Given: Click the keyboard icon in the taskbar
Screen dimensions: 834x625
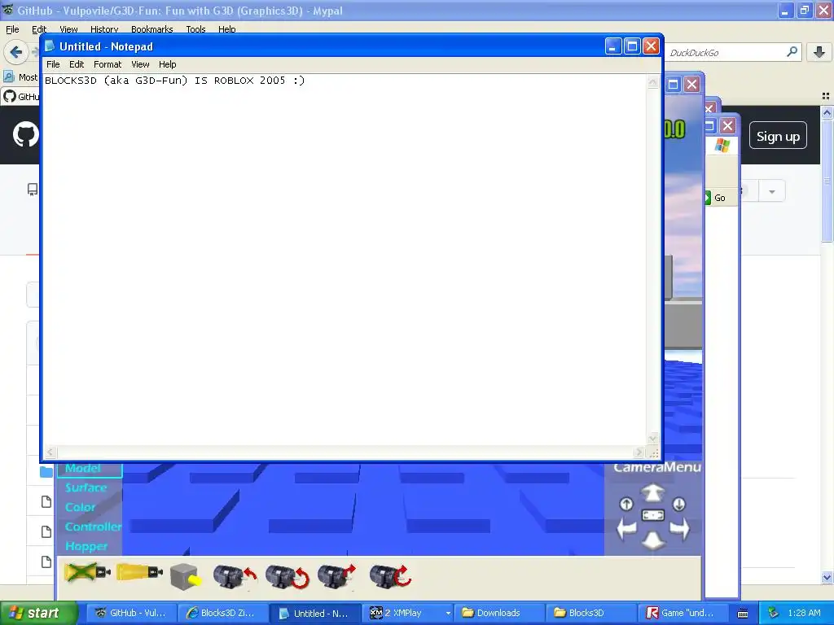Looking at the screenshot, I should pyautogui.click(x=743, y=614).
